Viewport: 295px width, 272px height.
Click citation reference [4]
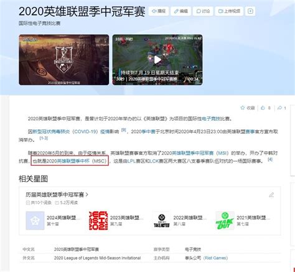(x=270, y=159)
